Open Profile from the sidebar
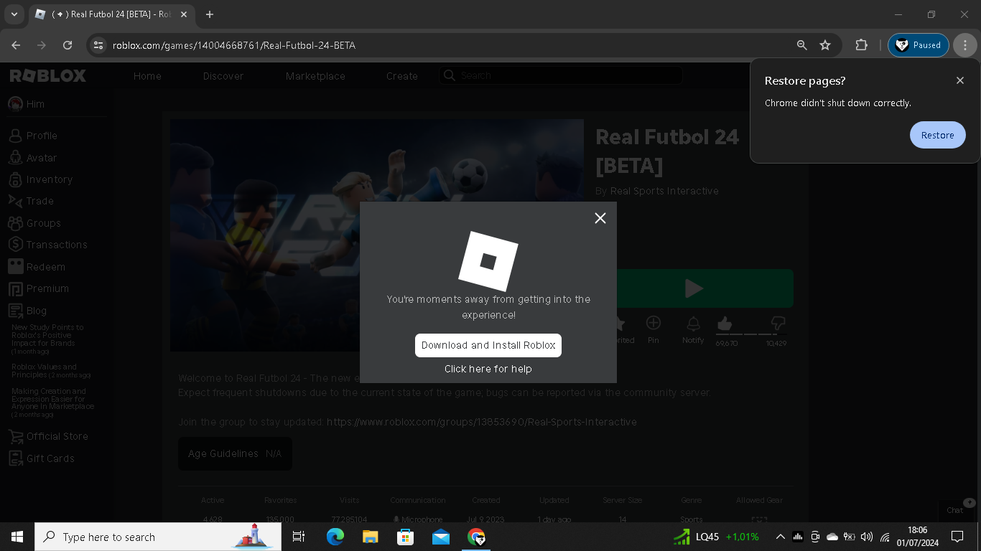The width and height of the screenshot is (981, 551). [33, 136]
